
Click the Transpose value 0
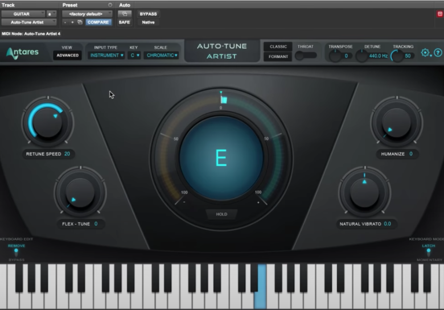pyautogui.click(x=346, y=56)
